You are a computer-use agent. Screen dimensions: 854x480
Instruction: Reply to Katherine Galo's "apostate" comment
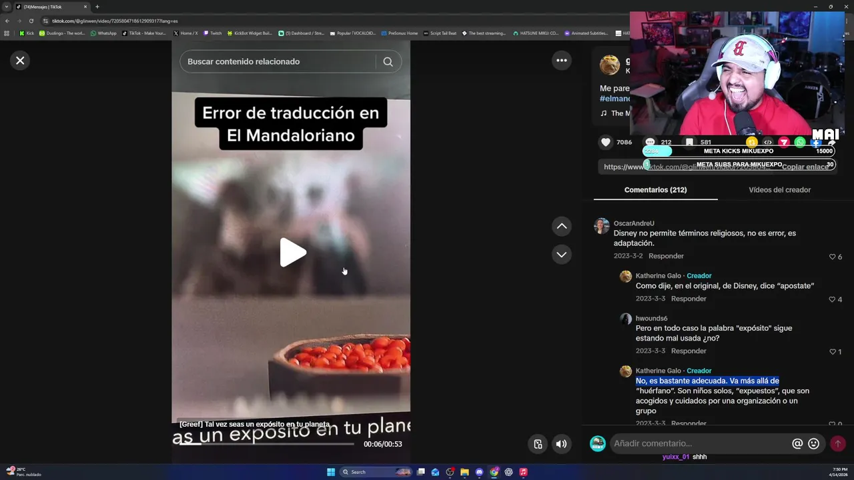[x=689, y=299]
